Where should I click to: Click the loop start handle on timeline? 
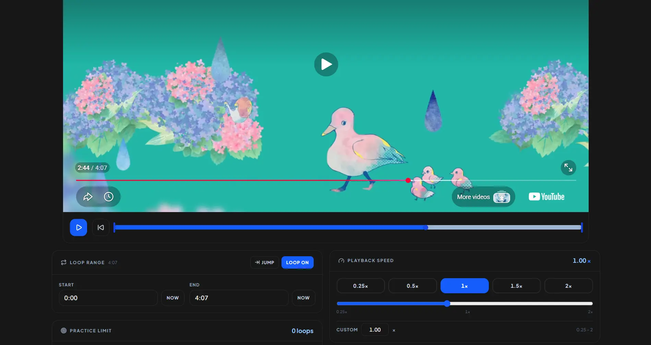pyautogui.click(x=114, y=227)
